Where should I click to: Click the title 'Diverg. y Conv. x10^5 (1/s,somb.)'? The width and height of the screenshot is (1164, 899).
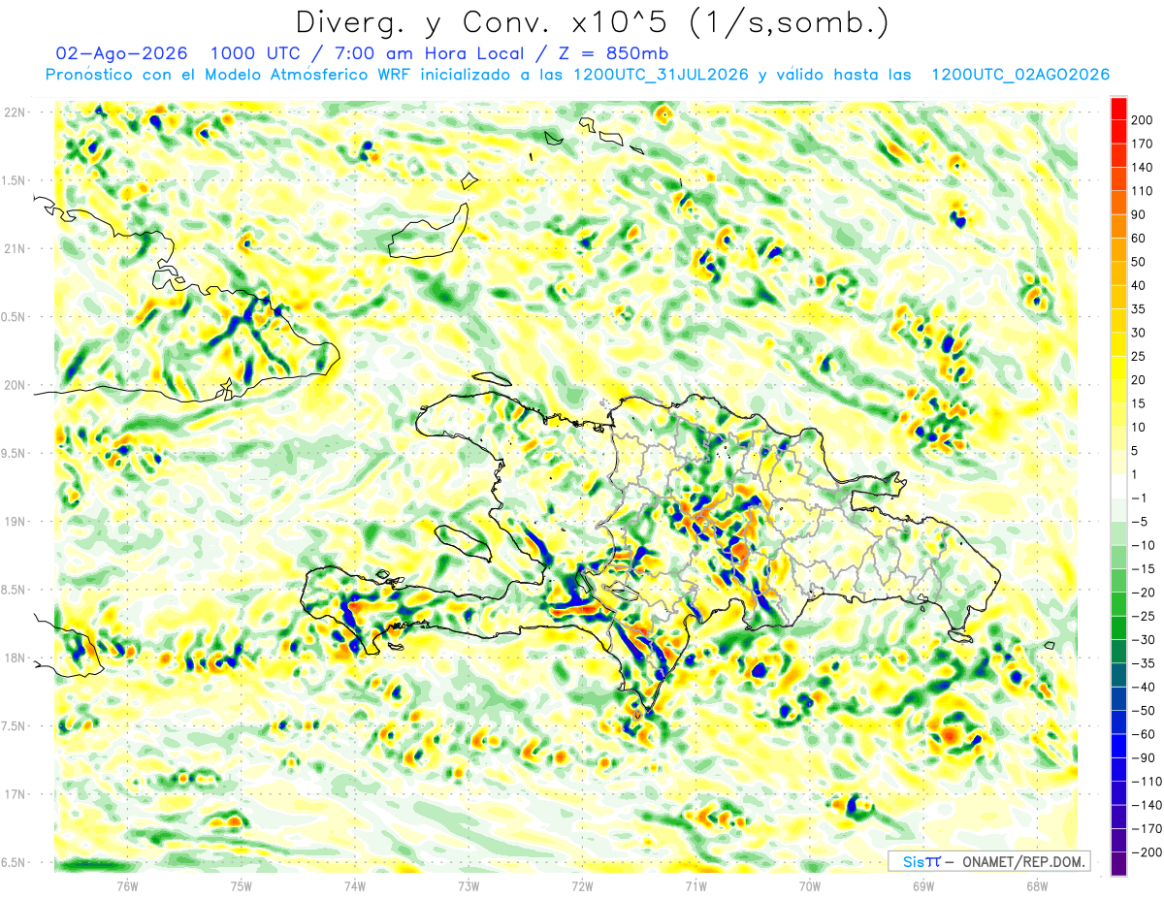(592, 21)
